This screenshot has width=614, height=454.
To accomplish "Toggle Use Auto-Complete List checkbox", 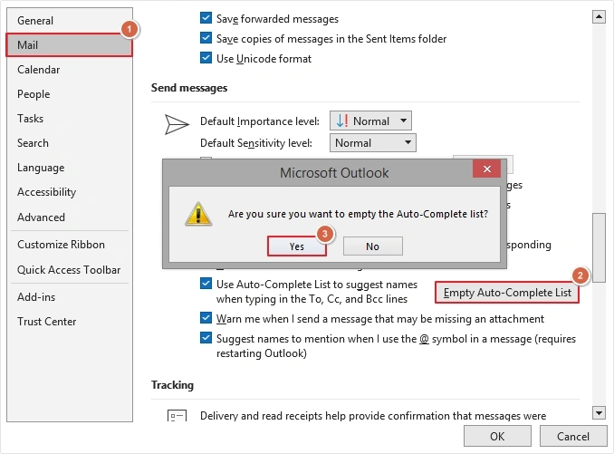I will point(206,284).
